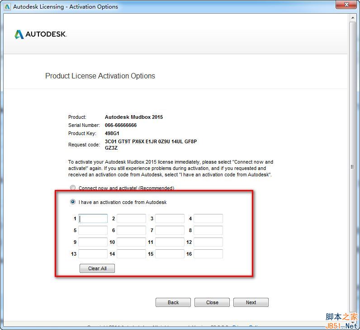Click the "Request code:" label
Screen dimensions: 360x330
tap(84, 145)
